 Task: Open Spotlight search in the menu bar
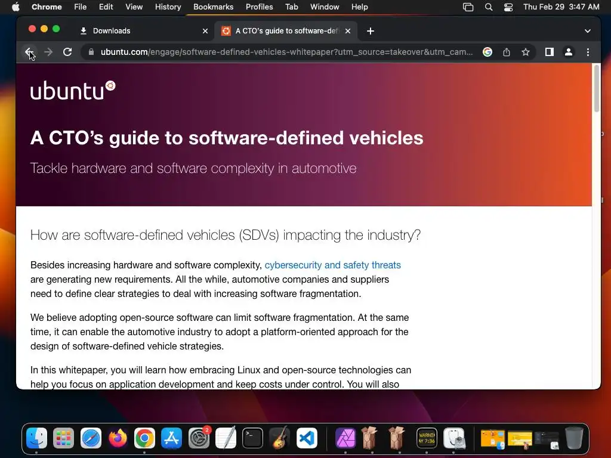click(488, 7)
